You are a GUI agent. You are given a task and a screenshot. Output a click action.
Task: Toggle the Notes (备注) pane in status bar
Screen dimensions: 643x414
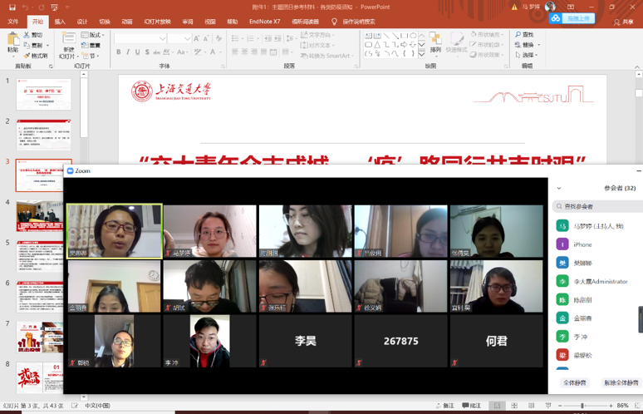pyautogui.click(x=444, y=406)
